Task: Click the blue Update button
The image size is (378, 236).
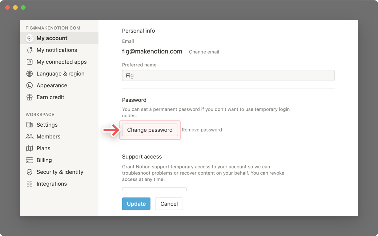Action: (136, 204)
